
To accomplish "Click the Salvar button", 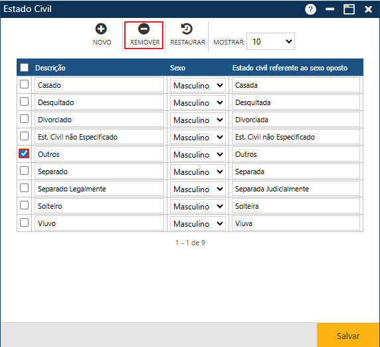I will click(x=348, y=336).
